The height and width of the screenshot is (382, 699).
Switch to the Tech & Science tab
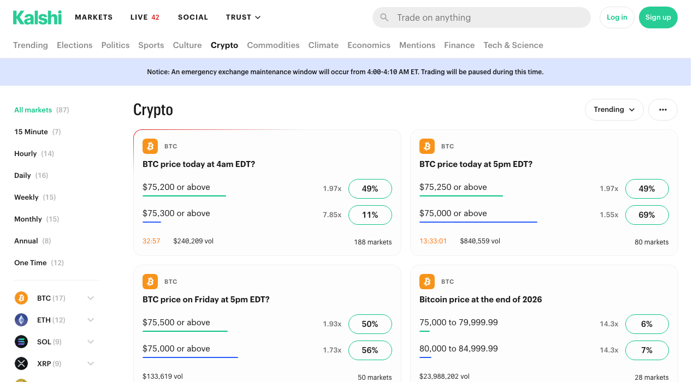coord(513,45)
